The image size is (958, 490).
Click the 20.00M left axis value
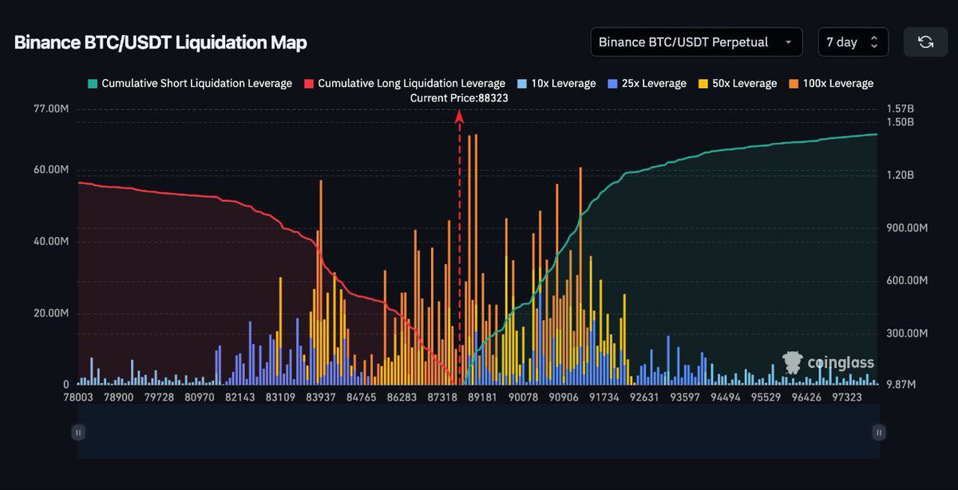pyautogui.click(x=53, y=313)
